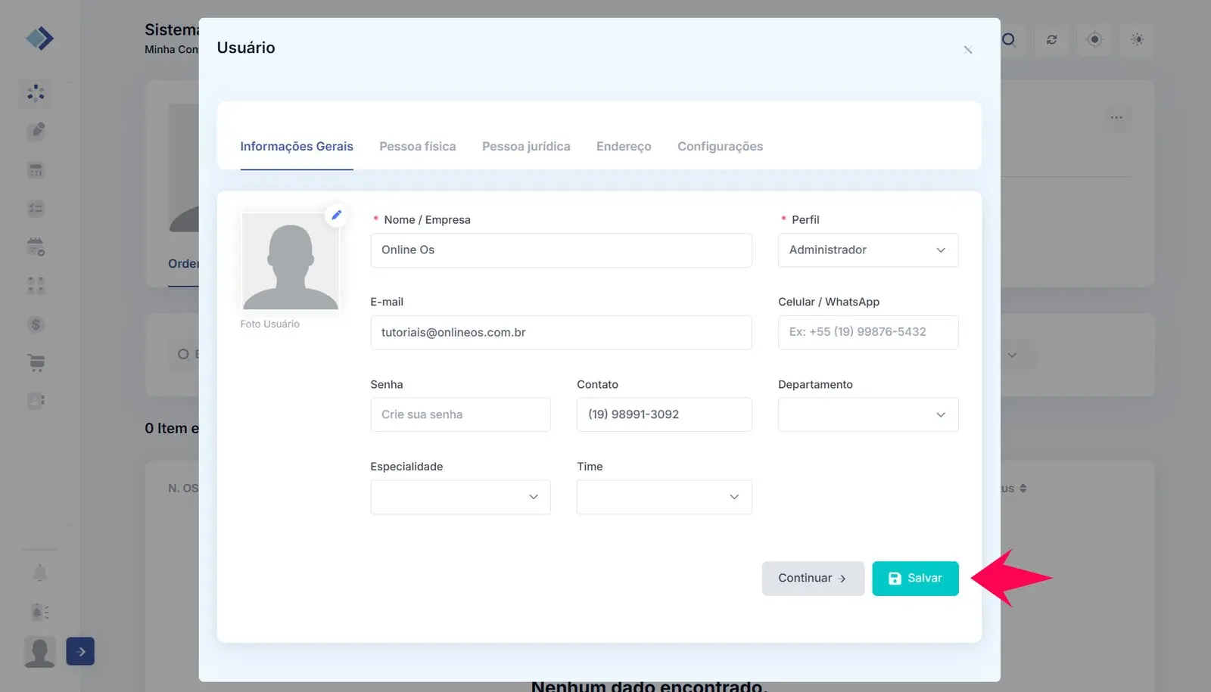Toggle the light/dark theme icon
The height and width of the screenshot is (692, 1211).
tap(1137, 39)
